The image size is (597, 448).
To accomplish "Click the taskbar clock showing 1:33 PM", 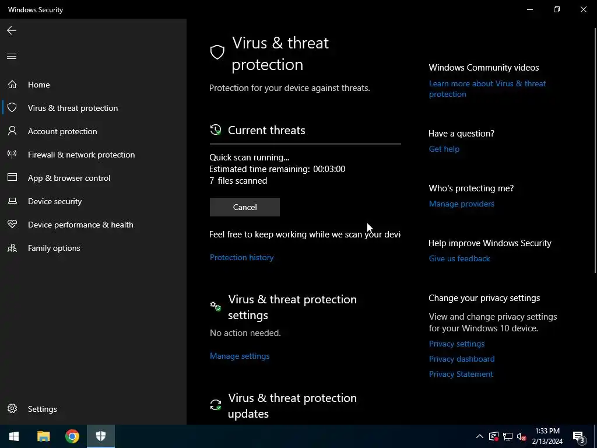I will click(x=547, y=436).
